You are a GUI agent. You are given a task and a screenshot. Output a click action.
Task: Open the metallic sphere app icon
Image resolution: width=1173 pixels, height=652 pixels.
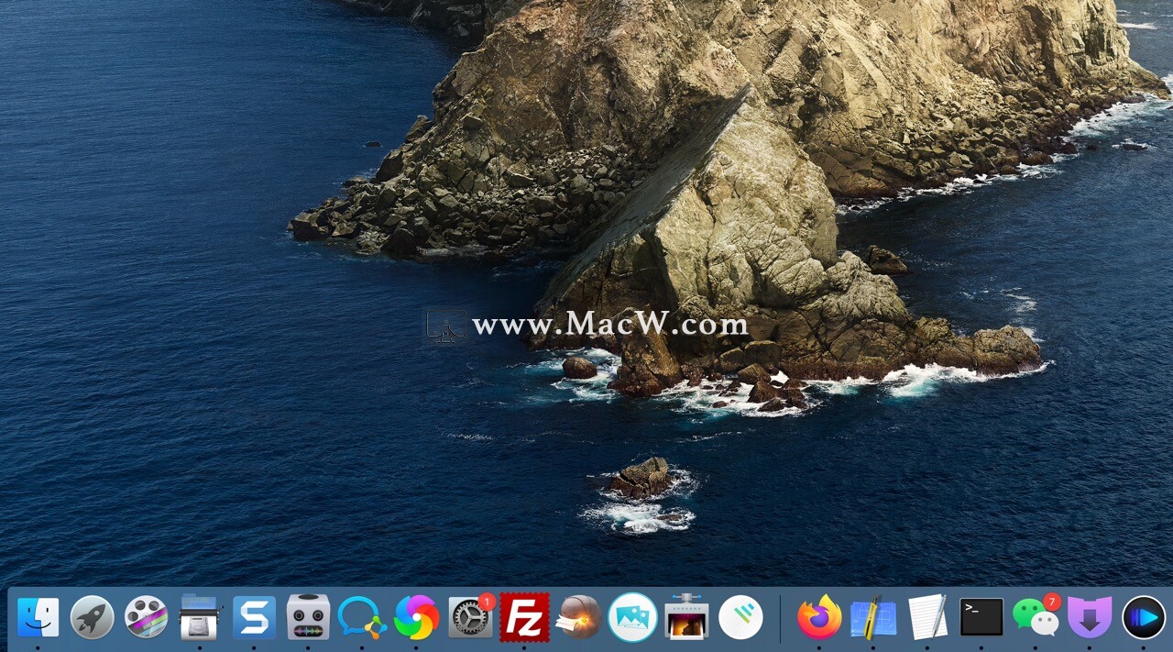[578, 617]
